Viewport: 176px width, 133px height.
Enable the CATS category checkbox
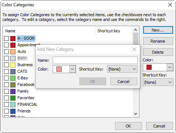6,71
